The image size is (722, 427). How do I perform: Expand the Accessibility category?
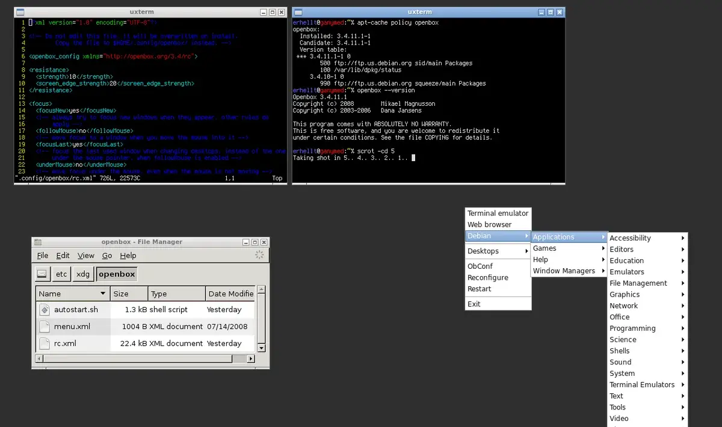647,238
